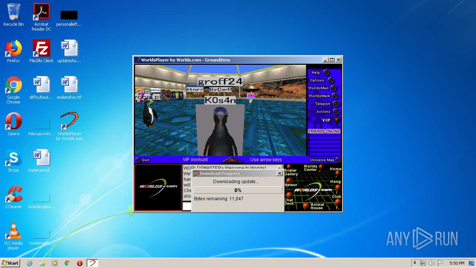
Task: Click the Quit button
Action: point(143,160)
